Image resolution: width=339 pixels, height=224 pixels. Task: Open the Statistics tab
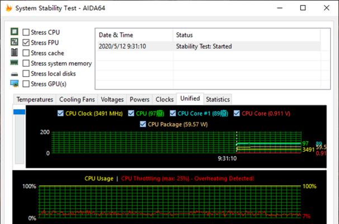(218, 100)
